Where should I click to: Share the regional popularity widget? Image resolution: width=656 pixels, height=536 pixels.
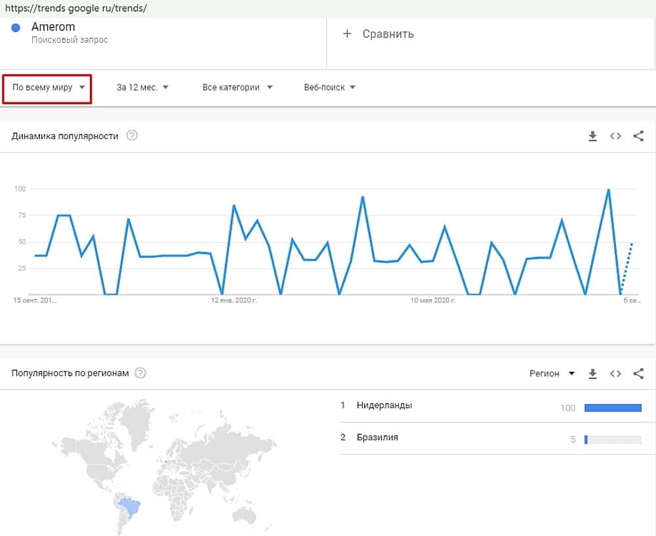[638, 373]
